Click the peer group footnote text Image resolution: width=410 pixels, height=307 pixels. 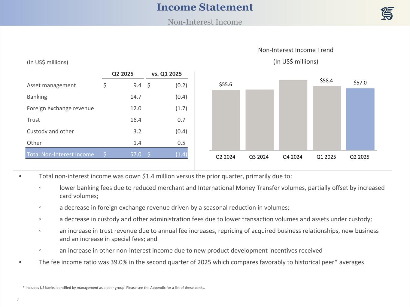(x=114, y=288)
